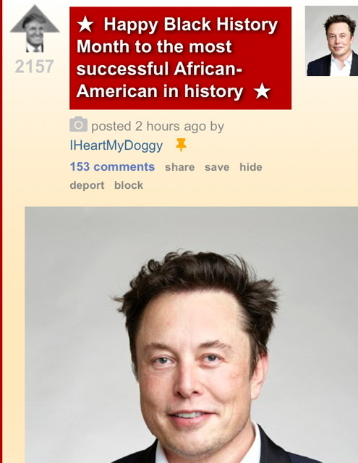This screenshot has height=463, width=358.
Task: Save the post with the save link
Action: [217, 167]
